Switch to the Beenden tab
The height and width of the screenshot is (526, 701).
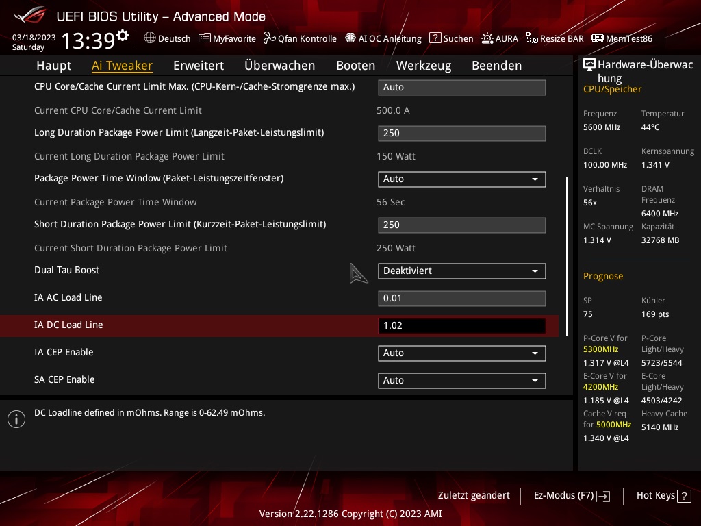[x=497, y=66]
